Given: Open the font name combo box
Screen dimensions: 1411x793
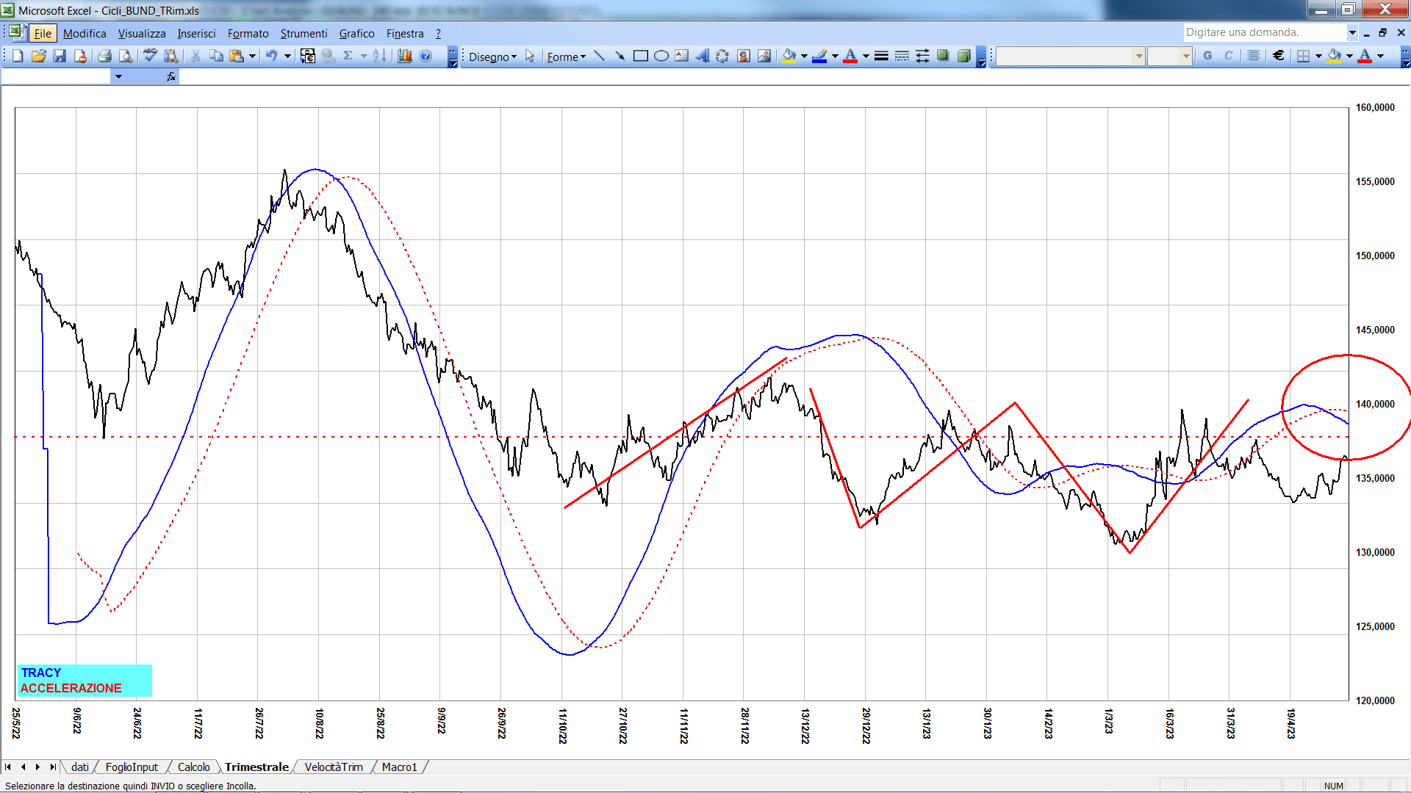Looking at the screenshot, I should [1070, 56].
